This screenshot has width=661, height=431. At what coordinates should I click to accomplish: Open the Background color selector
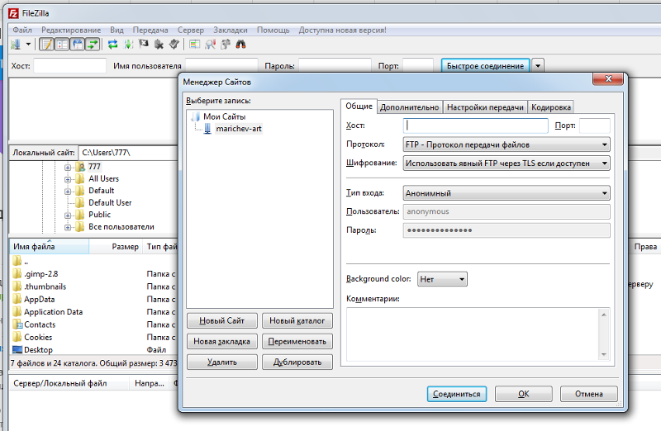coord(442,279)
